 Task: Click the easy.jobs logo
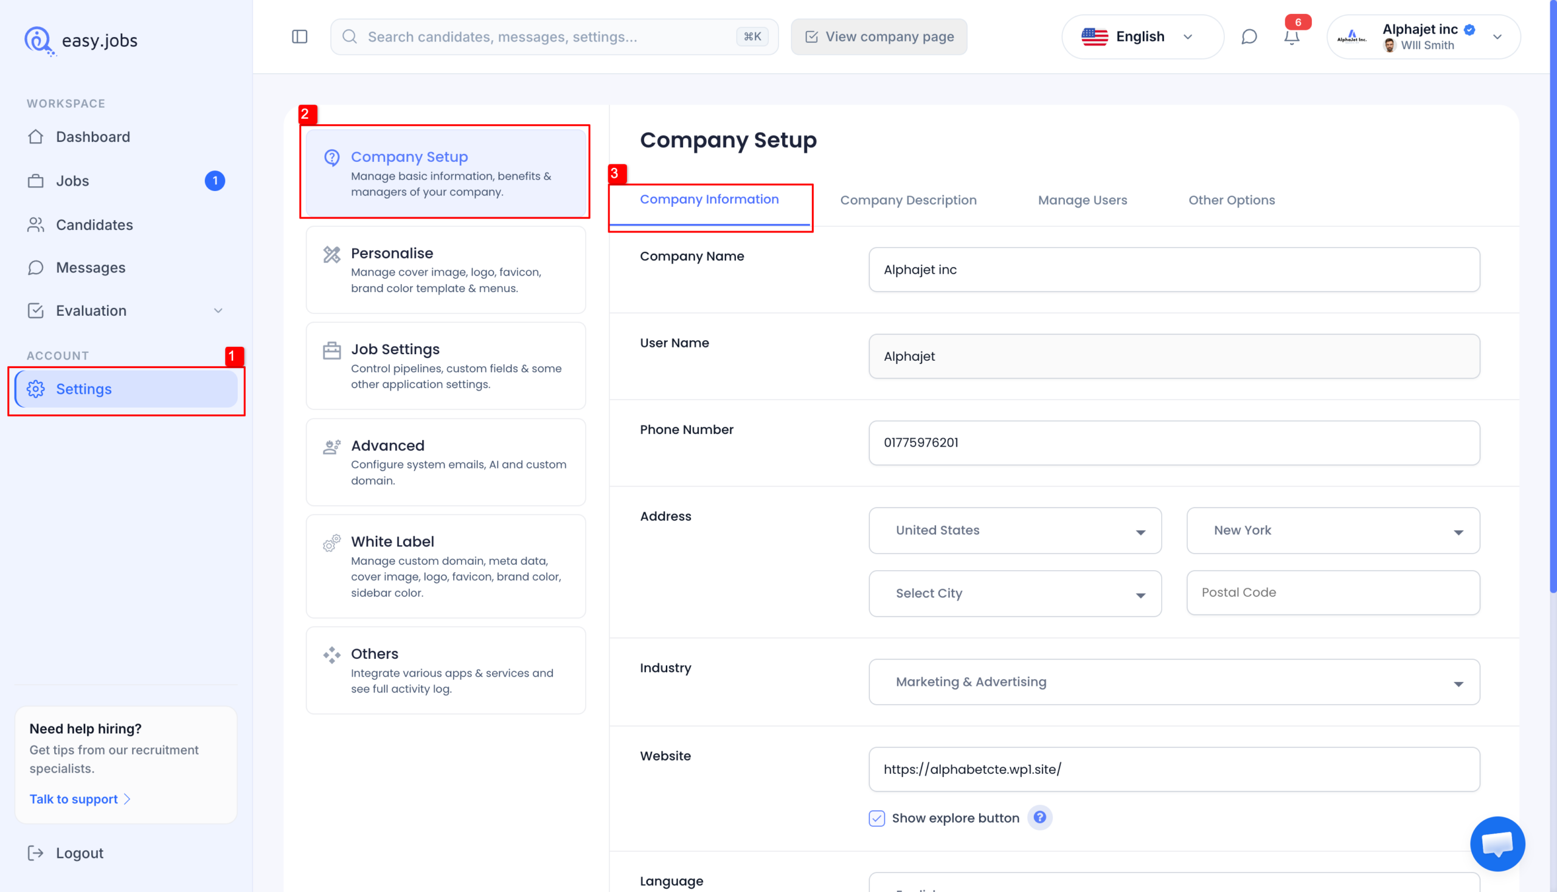click(81, 40)
